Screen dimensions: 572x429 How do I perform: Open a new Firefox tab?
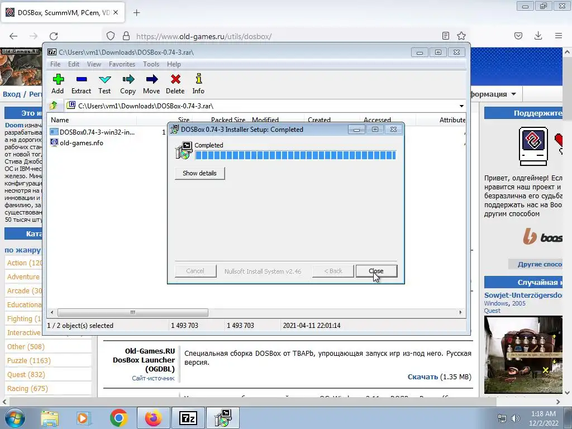(x=137, y=13)
